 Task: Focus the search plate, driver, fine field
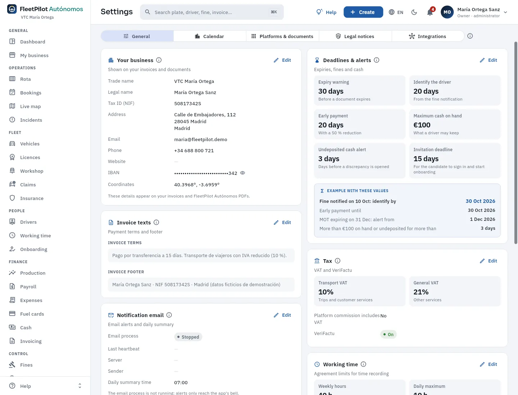pos(212,12)
